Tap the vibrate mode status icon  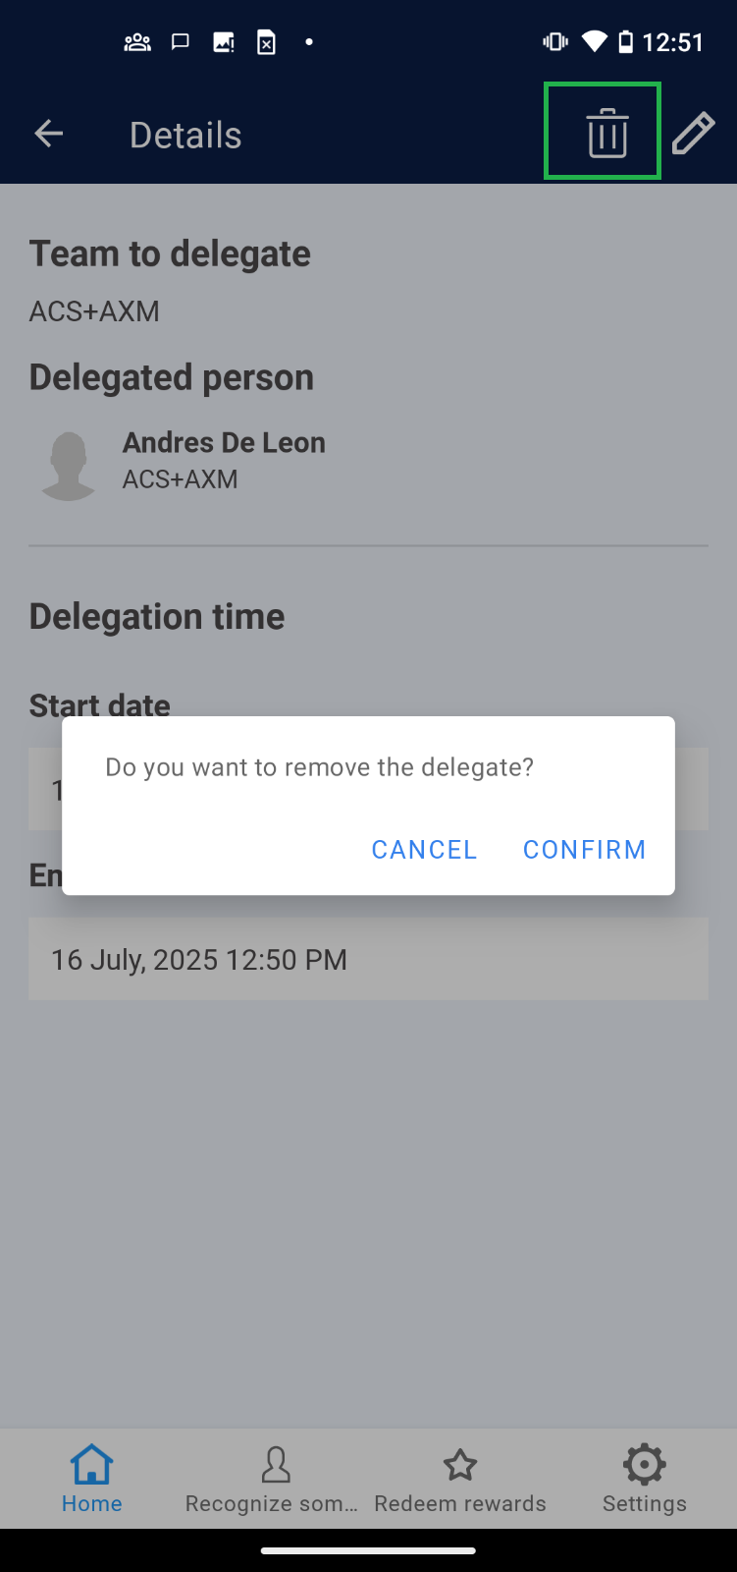point(555,41)
